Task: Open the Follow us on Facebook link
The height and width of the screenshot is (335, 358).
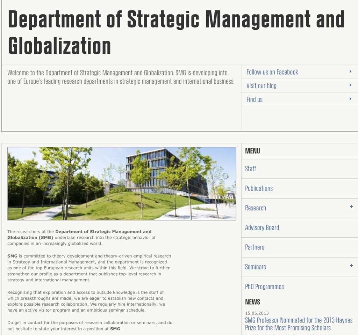Action: click(x=272, y=72)
